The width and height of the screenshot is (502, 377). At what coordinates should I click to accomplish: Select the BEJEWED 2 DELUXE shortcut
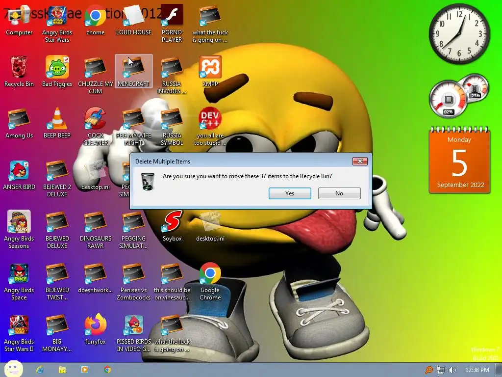(x=57, y=179)
